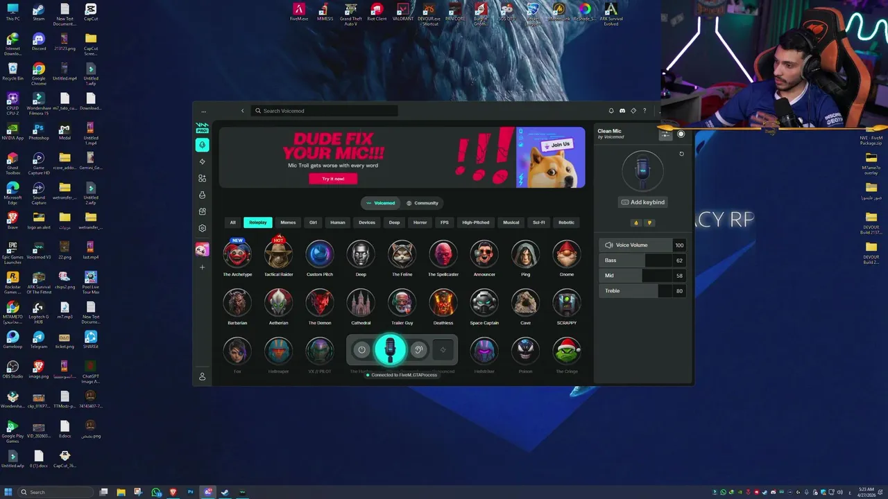The image size is (888, 499).
Task: Toggle the main microphone mute button
Action: [x=390, y=350]
